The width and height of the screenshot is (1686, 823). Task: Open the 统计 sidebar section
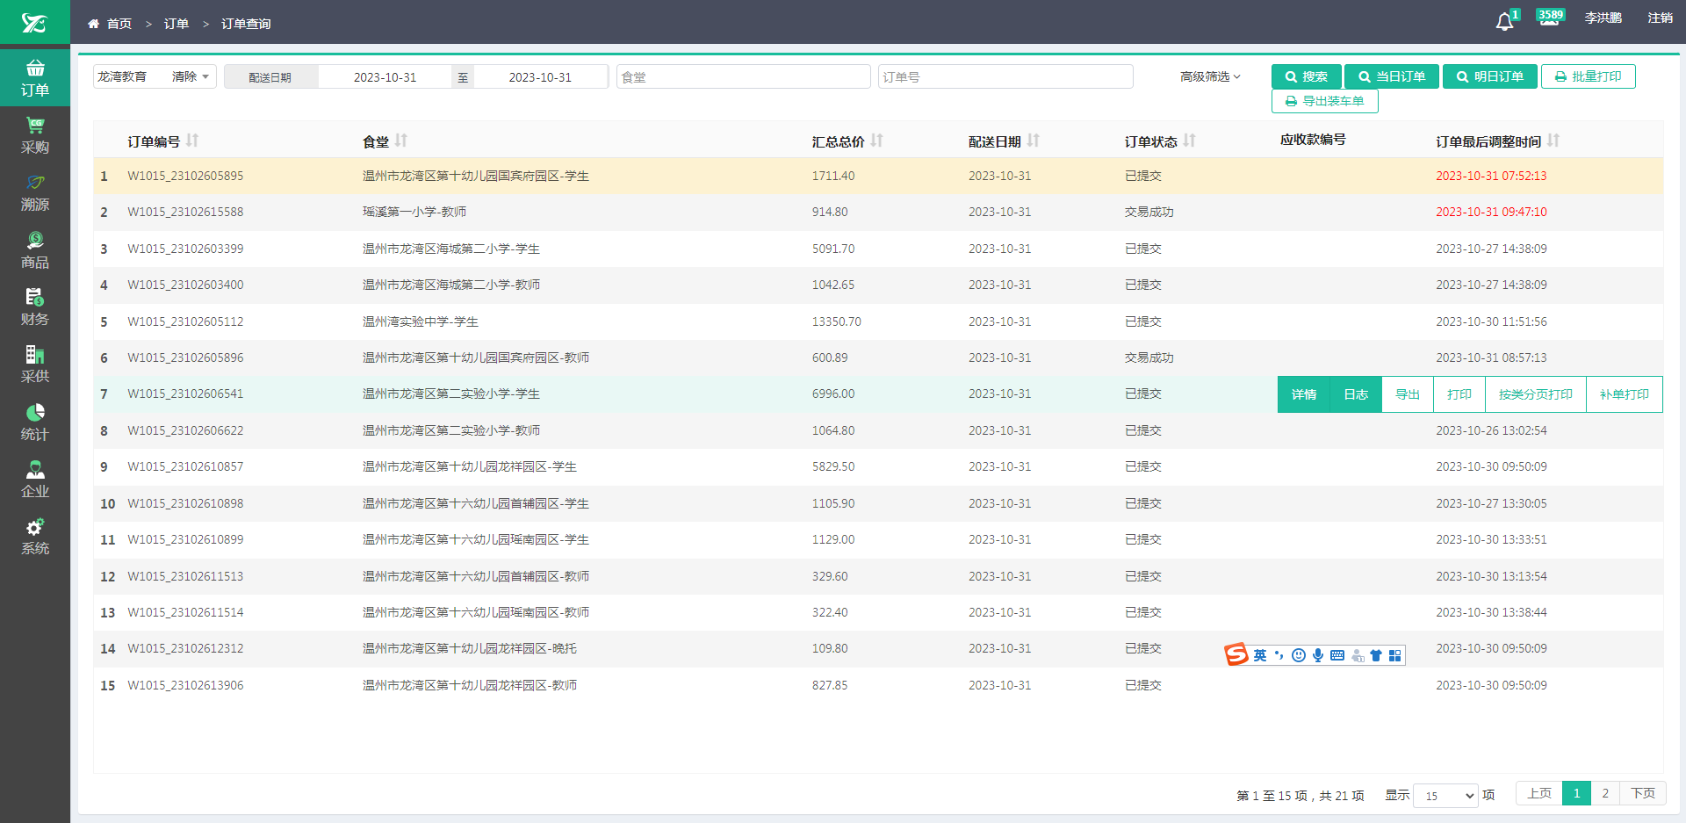coord(34,422)
